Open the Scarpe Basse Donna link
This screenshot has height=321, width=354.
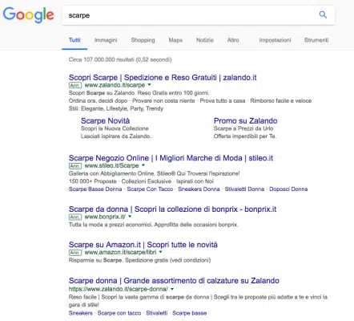click(95, 189)
